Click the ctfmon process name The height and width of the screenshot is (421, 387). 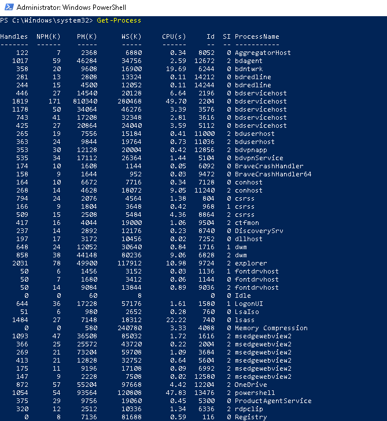point(247,223)
